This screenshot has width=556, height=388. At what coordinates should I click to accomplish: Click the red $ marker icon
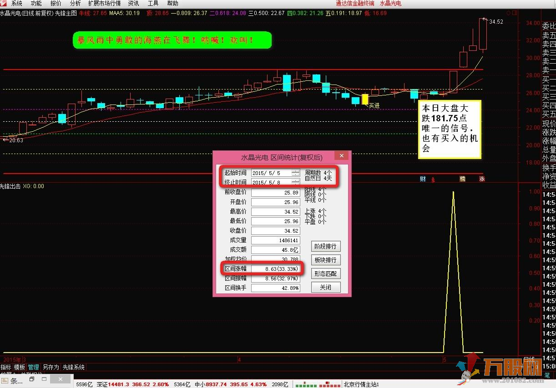(433, 179)
